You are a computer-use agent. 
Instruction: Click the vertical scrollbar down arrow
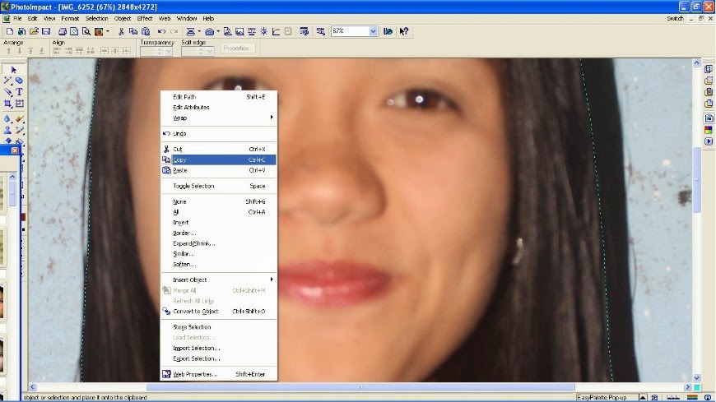point(697,378)
